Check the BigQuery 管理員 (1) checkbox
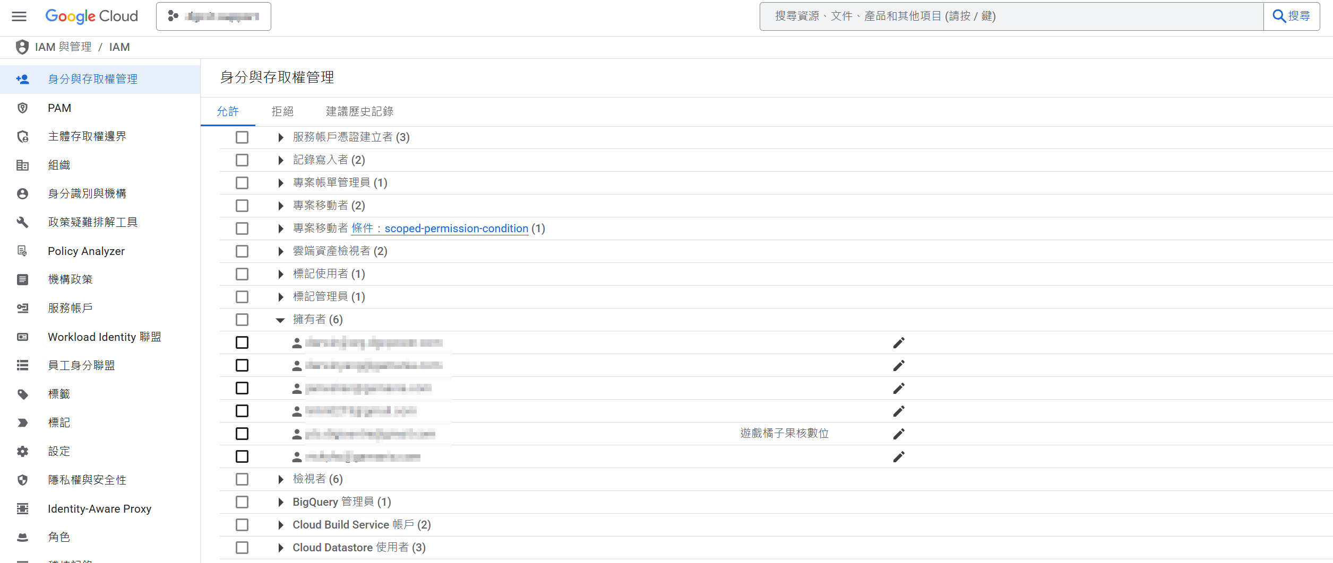 (x=242, y=502)
